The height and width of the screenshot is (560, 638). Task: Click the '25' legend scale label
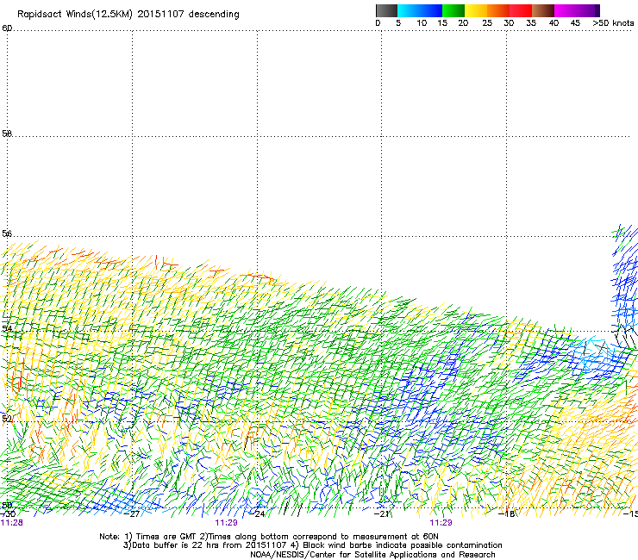(x=487, y=23)
